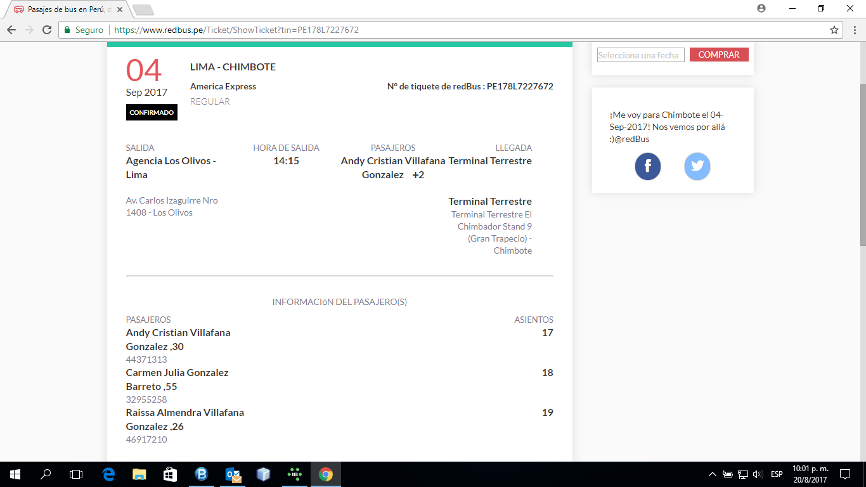Image resolution: width=866 pixels, height=487 pixels.
Task: Go back using the browser back arrow
Action: (x=11, y=30)
